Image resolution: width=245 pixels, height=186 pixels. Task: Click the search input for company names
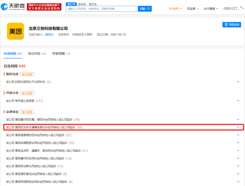[x=102, y=9]
